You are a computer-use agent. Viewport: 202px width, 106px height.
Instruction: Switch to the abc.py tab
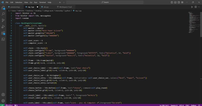coord(46,7)
